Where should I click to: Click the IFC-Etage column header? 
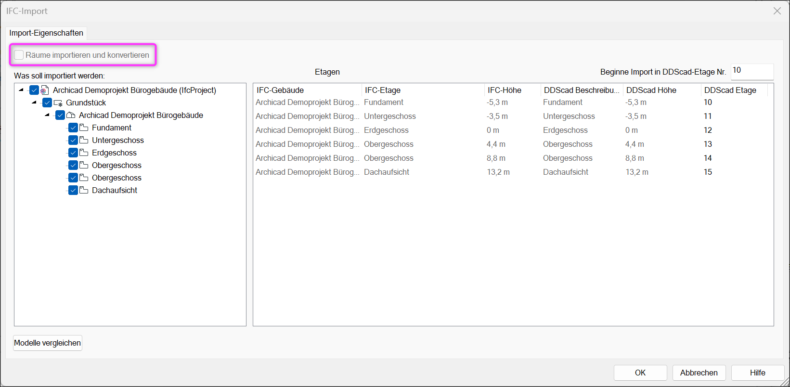coord(423,90)
